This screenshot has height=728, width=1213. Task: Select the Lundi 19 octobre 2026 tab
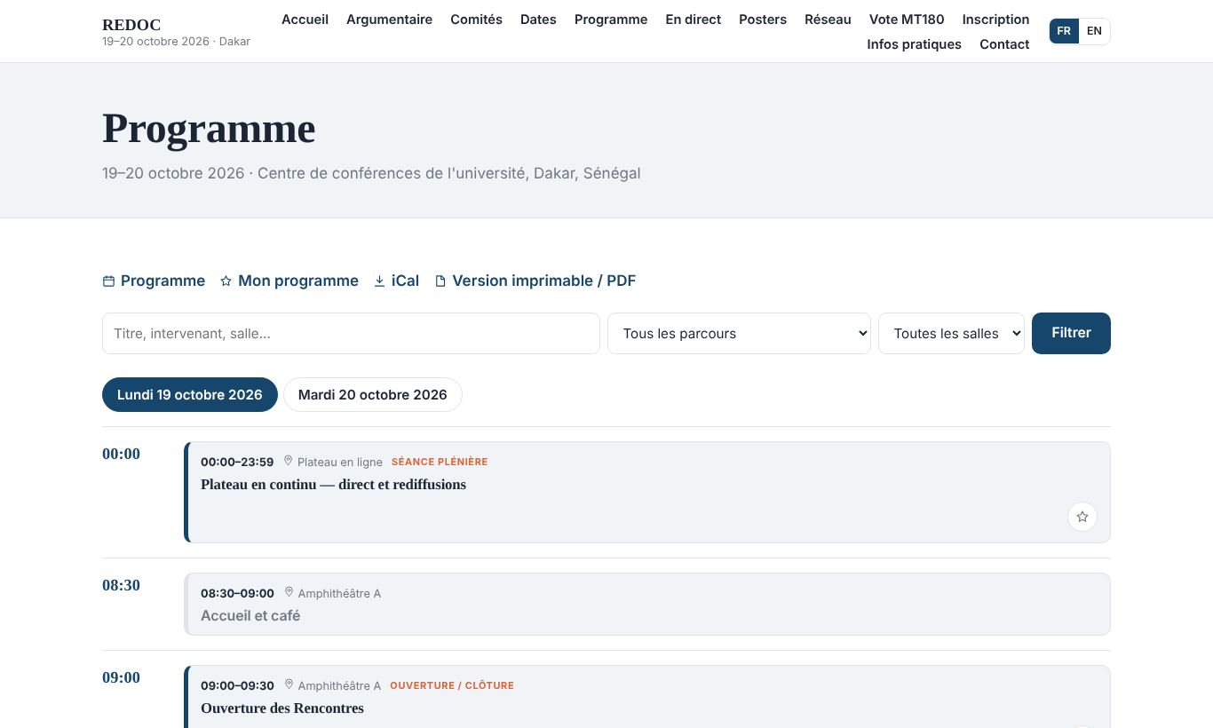click(x=190, y=395)
